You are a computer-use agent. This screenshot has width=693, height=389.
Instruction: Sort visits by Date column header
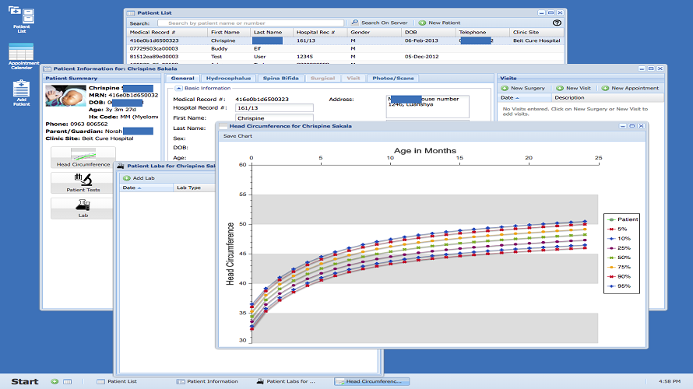507,98
